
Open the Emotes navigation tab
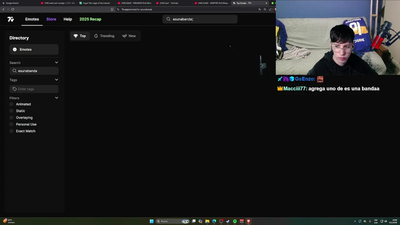pos(32,19)
